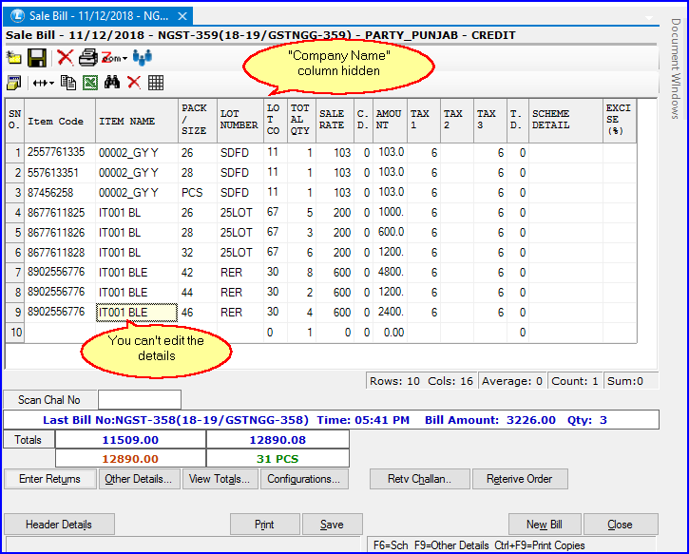689x554 pixels.
Task: Select the Sale Bill 11/12/2018 tab
Action: point(99,16)
